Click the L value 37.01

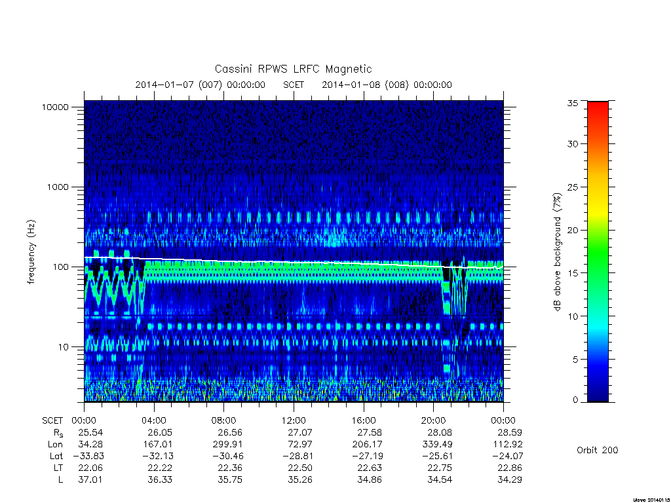[90, 480]
